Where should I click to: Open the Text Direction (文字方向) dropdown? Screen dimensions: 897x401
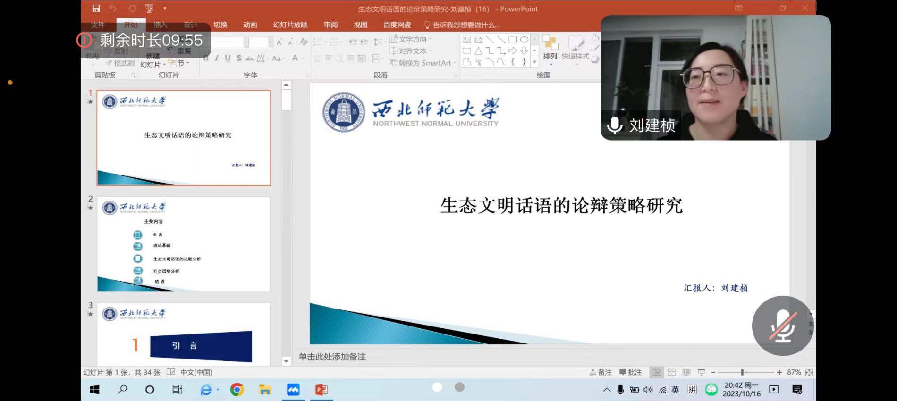410,39
